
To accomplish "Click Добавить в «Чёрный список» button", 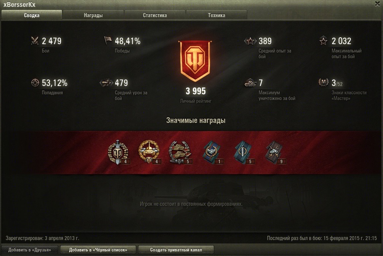I will 98,250.
